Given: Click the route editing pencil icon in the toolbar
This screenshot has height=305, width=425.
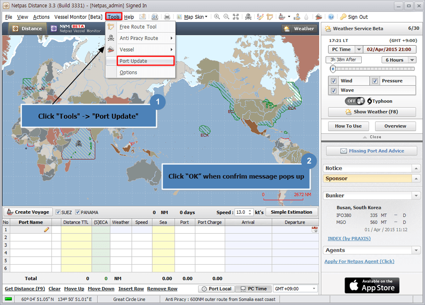Looking at the screenshot, I should pyautogui.click(x=261, y=17).
